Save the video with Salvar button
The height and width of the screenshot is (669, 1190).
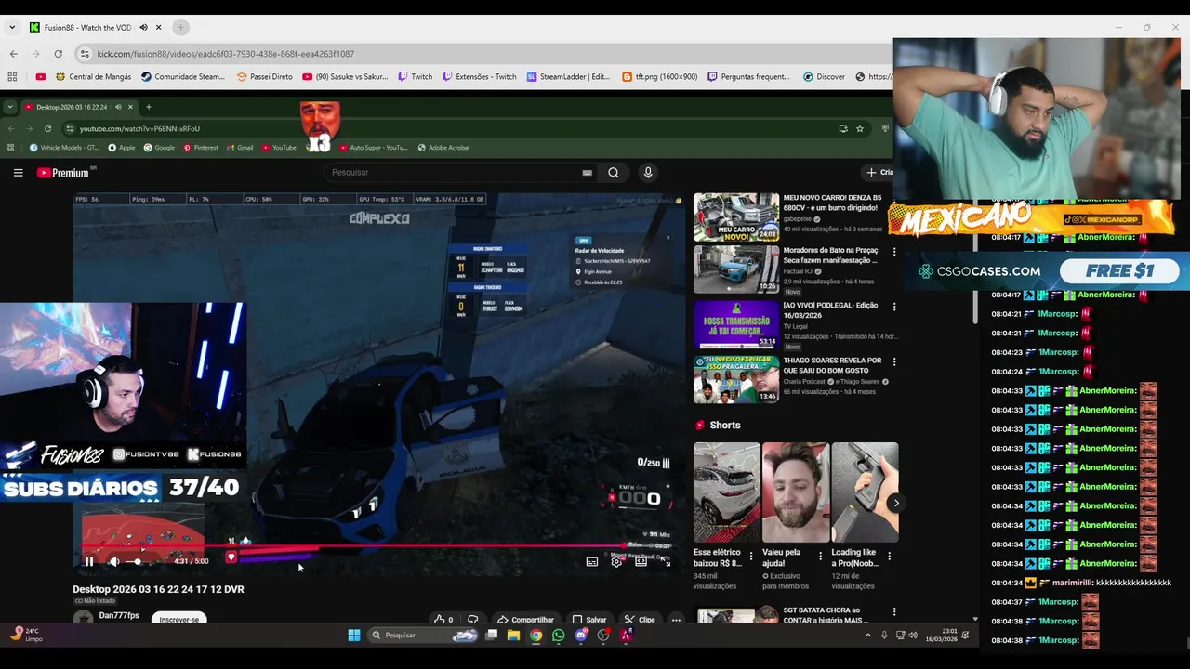pyautogui.click(x=589, y=620)
